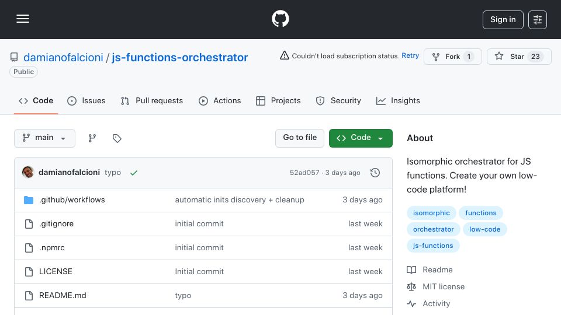The image size is (561, 315).
Task: Select the Code tab
Action: pyautogui.click(x=36, y=101)
